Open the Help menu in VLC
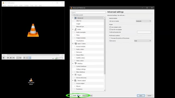This screenshot has width=175, height=98. coord(40,5)
